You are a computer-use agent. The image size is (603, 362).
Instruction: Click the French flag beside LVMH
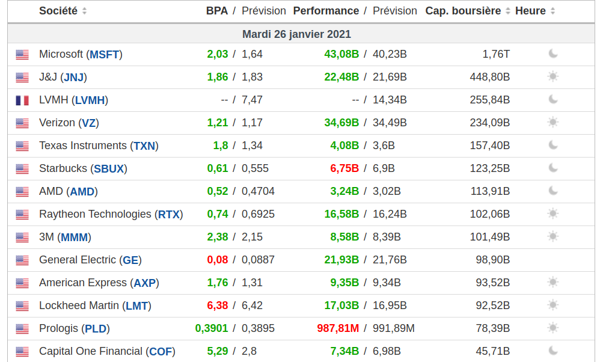point(22,100)
